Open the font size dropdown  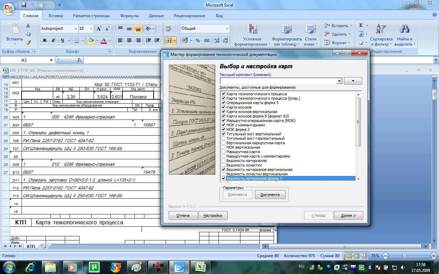click(x=91, y=29)
